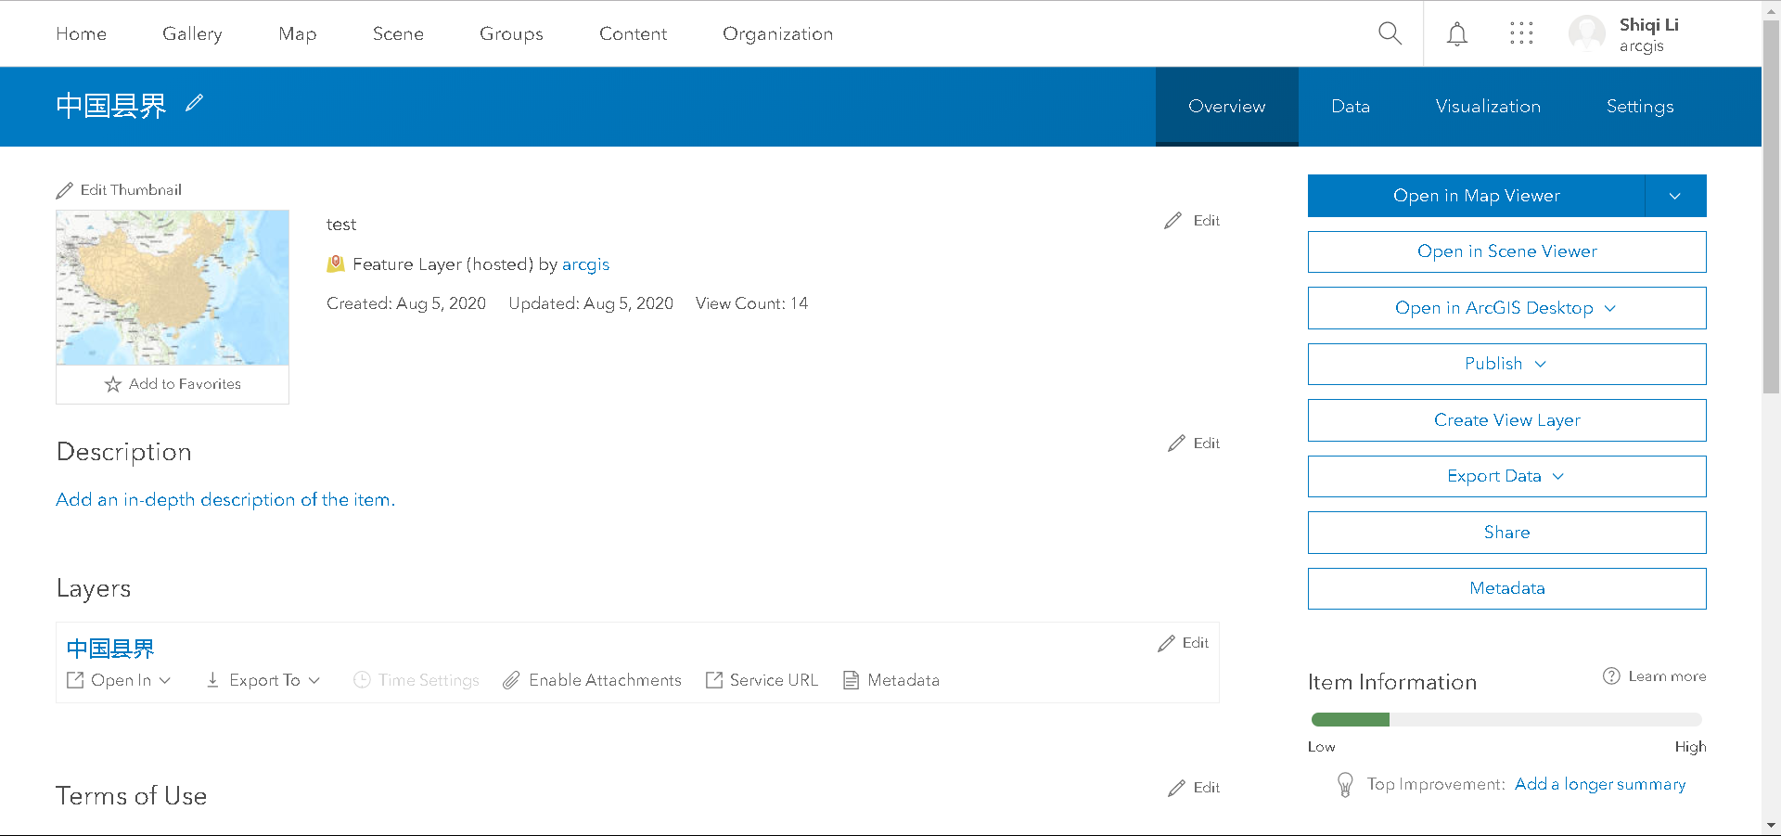Viewport: 1781px width, 836px height.
Task: Switch to the Data tab
Action: [x=1351, y=107]
